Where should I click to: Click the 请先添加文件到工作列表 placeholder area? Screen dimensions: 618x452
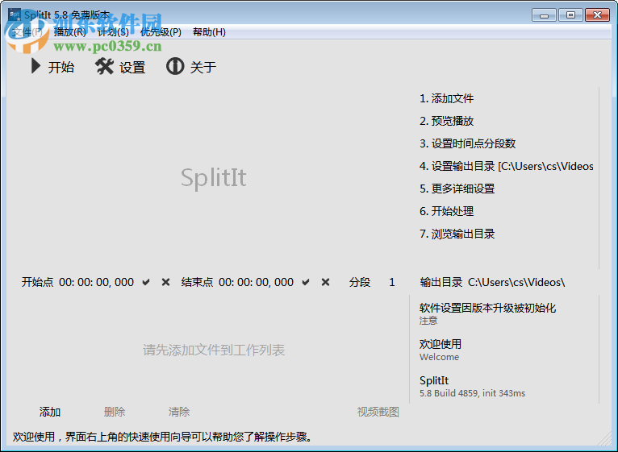(x=214, y=350)
